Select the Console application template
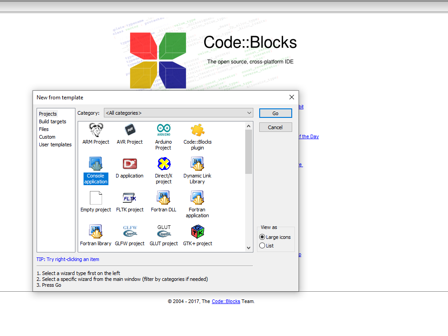 point(96,171)
